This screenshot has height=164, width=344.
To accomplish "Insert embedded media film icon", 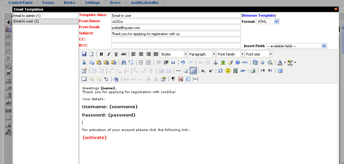I will click(235, 71).
